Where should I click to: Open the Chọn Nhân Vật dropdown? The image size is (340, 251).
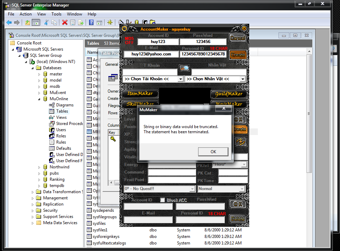click(243, 79)
